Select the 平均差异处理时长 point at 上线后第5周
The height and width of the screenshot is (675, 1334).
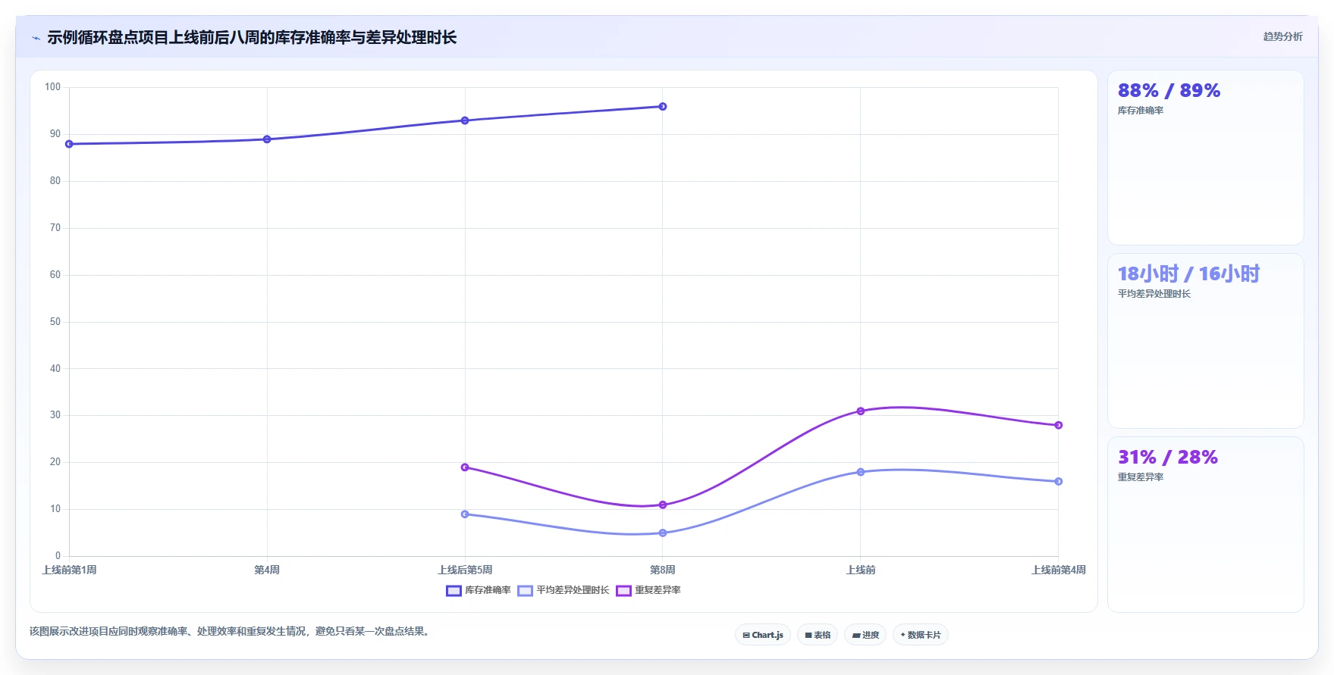465,514
